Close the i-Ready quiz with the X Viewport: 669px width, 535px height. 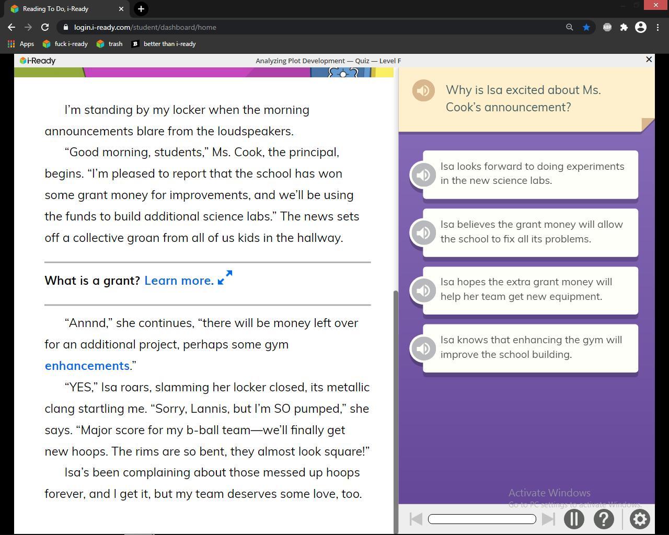pyautogui.click(x=649, y=60)
